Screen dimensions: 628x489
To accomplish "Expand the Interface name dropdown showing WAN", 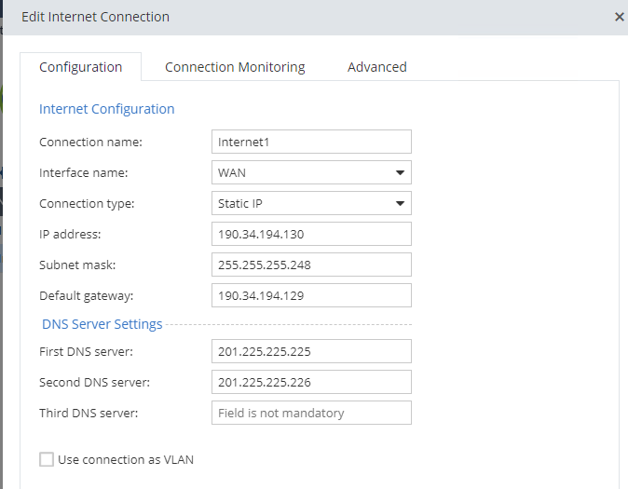I will coord(311,172).
